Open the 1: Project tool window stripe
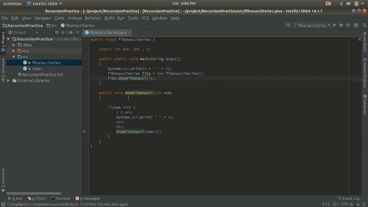This screenshot has width=368, height=207. (x=3, y=42)
